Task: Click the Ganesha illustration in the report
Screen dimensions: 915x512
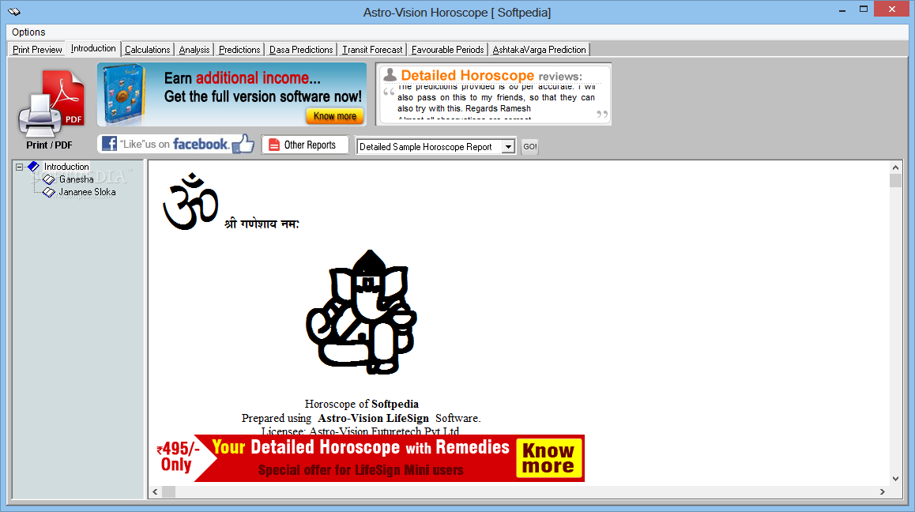Action: pyautogui.click(x=361, y=312)
